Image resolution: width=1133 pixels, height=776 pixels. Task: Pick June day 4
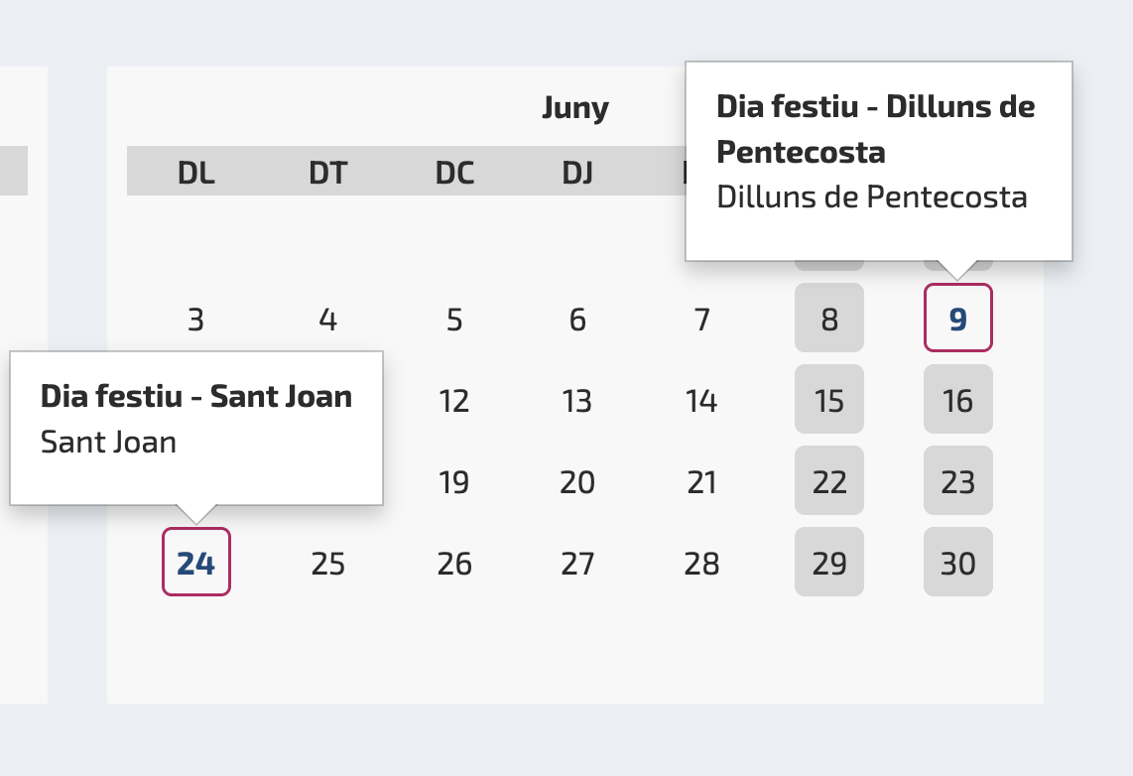tap(328, 320)
